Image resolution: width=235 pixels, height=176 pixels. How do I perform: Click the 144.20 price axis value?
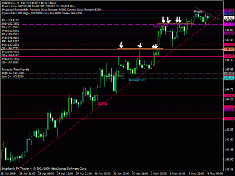pyautogui.click(x=229, y=99)
